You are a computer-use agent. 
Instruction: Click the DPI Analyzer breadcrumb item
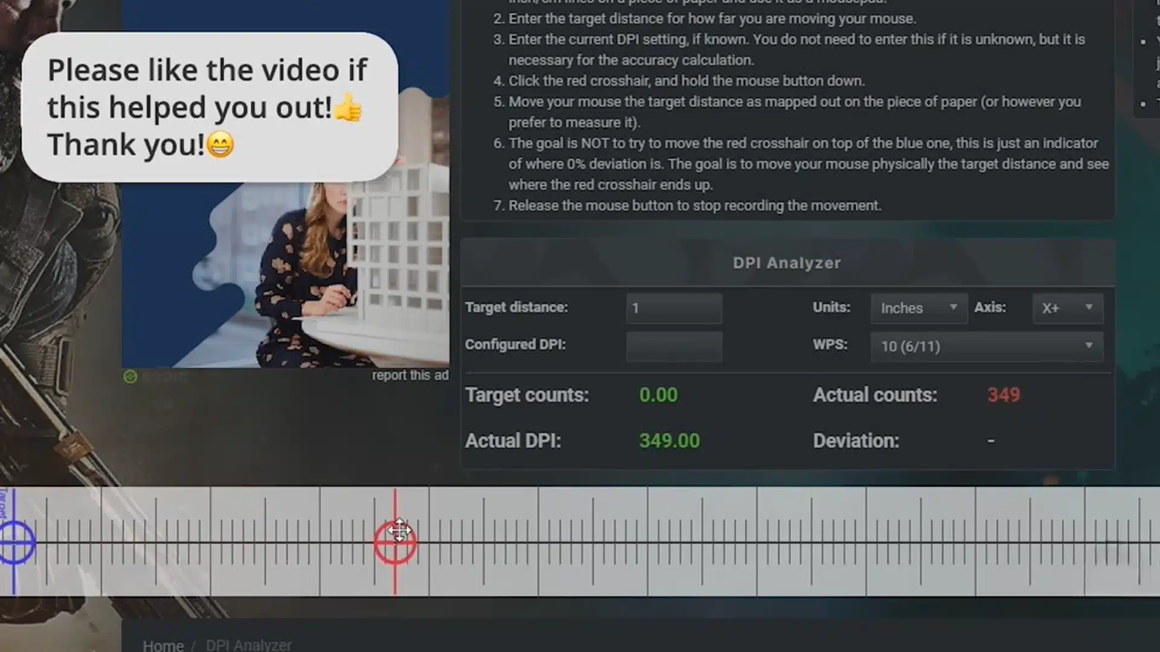pos(248,645)
